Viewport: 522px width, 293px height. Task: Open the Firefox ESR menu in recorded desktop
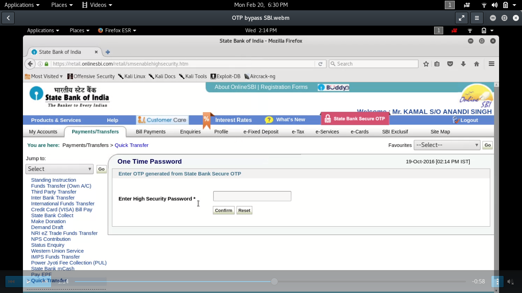coord(117,31)
